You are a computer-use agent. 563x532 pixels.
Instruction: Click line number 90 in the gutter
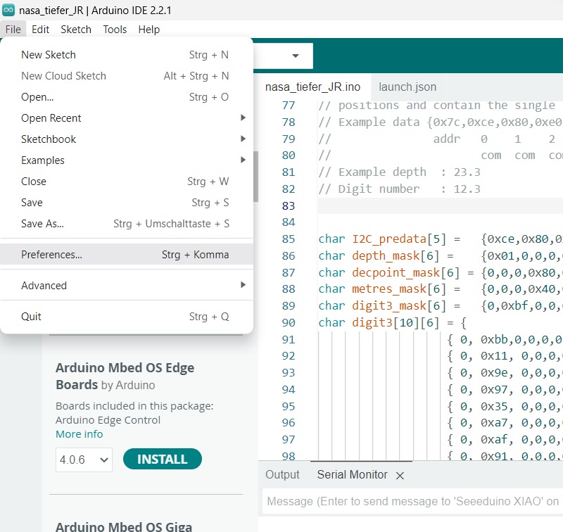click(x=289, y=323)
